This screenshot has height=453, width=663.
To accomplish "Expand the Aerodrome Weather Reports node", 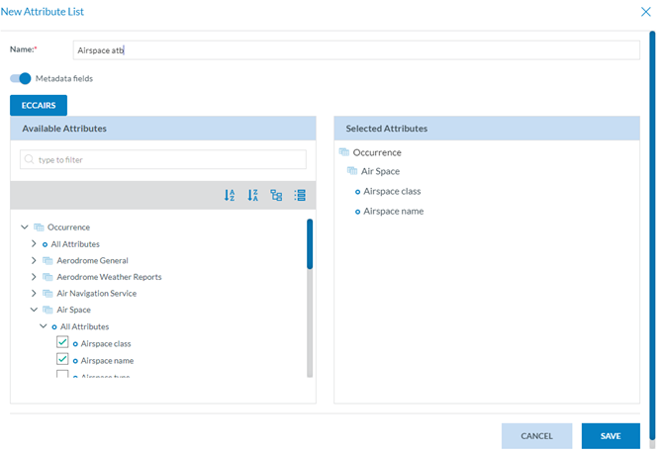I will 34,277.
